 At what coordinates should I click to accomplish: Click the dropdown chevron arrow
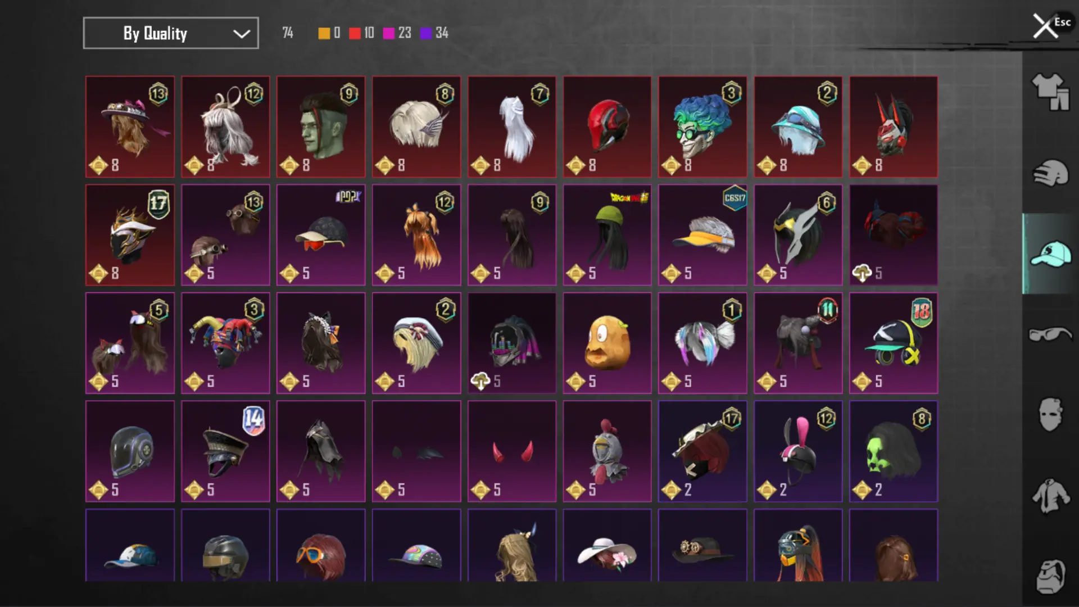tap(242, 34)
